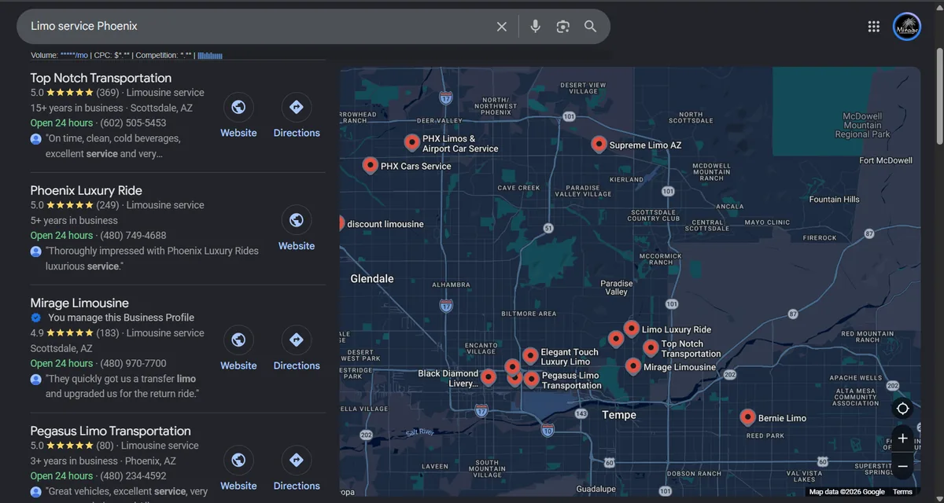Open Phoenix Luxury Ride listing title
The image size is (944, 503).
87,190
